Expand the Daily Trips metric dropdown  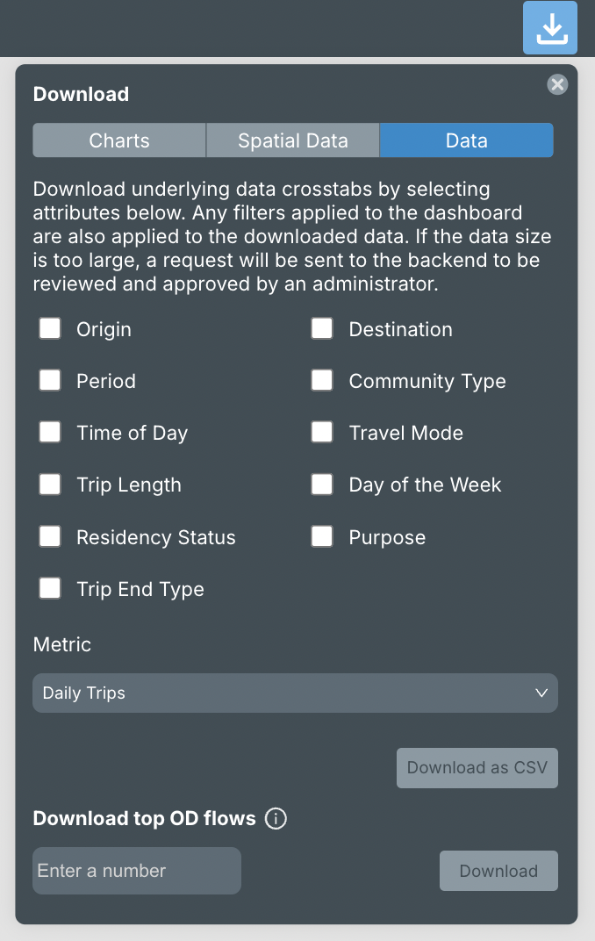point(295,693)
